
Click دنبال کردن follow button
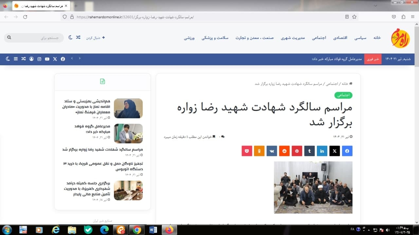point(96,38)
